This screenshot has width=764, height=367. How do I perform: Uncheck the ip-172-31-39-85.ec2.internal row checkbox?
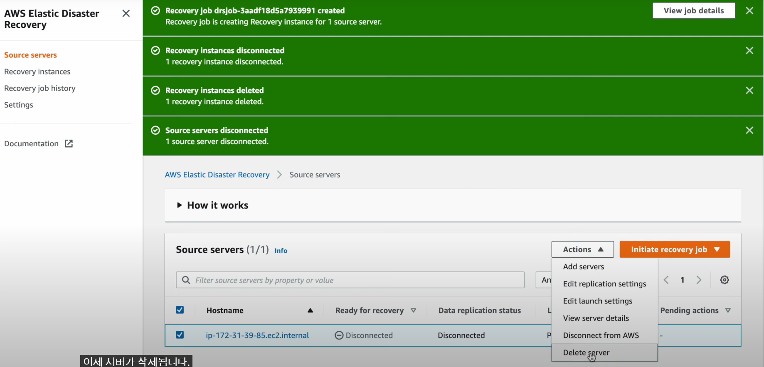pyautogui.click(x=180, y=335)
